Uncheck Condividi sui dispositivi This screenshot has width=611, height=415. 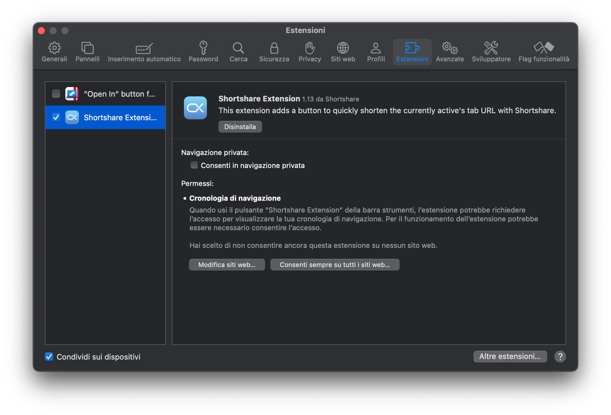pyautogui.click(x=49, y=357)
